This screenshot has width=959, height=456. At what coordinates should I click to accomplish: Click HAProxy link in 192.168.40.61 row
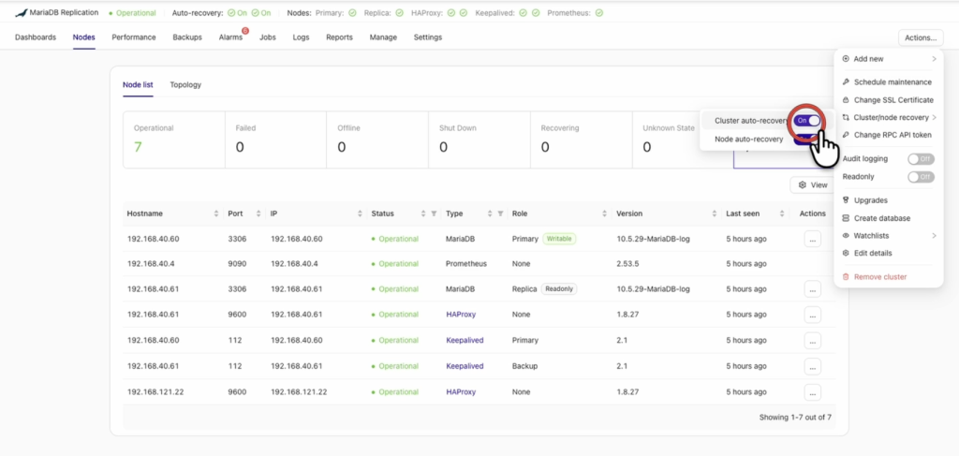pos(461,315)
